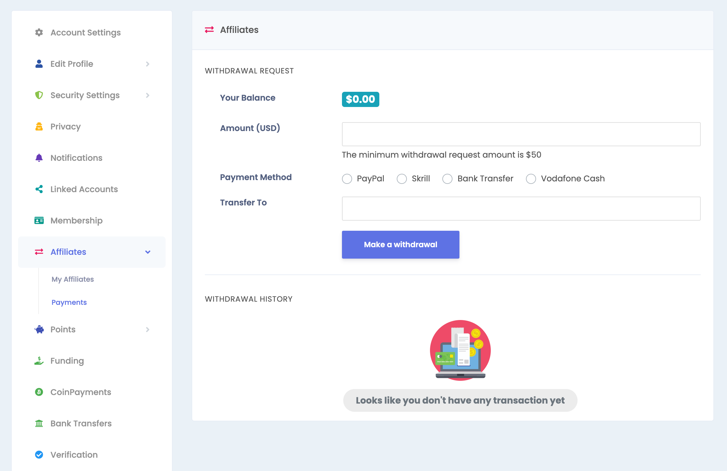Open My Affiliates submenu link
The image size is (727, 471).
[x=73, y=279]
